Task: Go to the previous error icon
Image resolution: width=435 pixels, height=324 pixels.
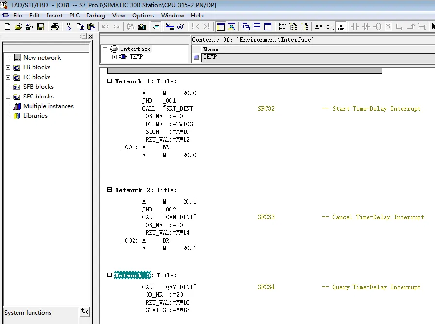Action: [195, 27]
